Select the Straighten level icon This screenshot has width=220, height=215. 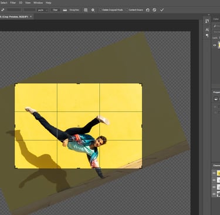[65, 10]
